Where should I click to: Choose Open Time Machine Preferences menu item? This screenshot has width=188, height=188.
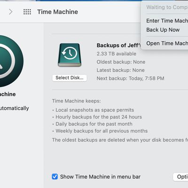click(x=167, y=43)
